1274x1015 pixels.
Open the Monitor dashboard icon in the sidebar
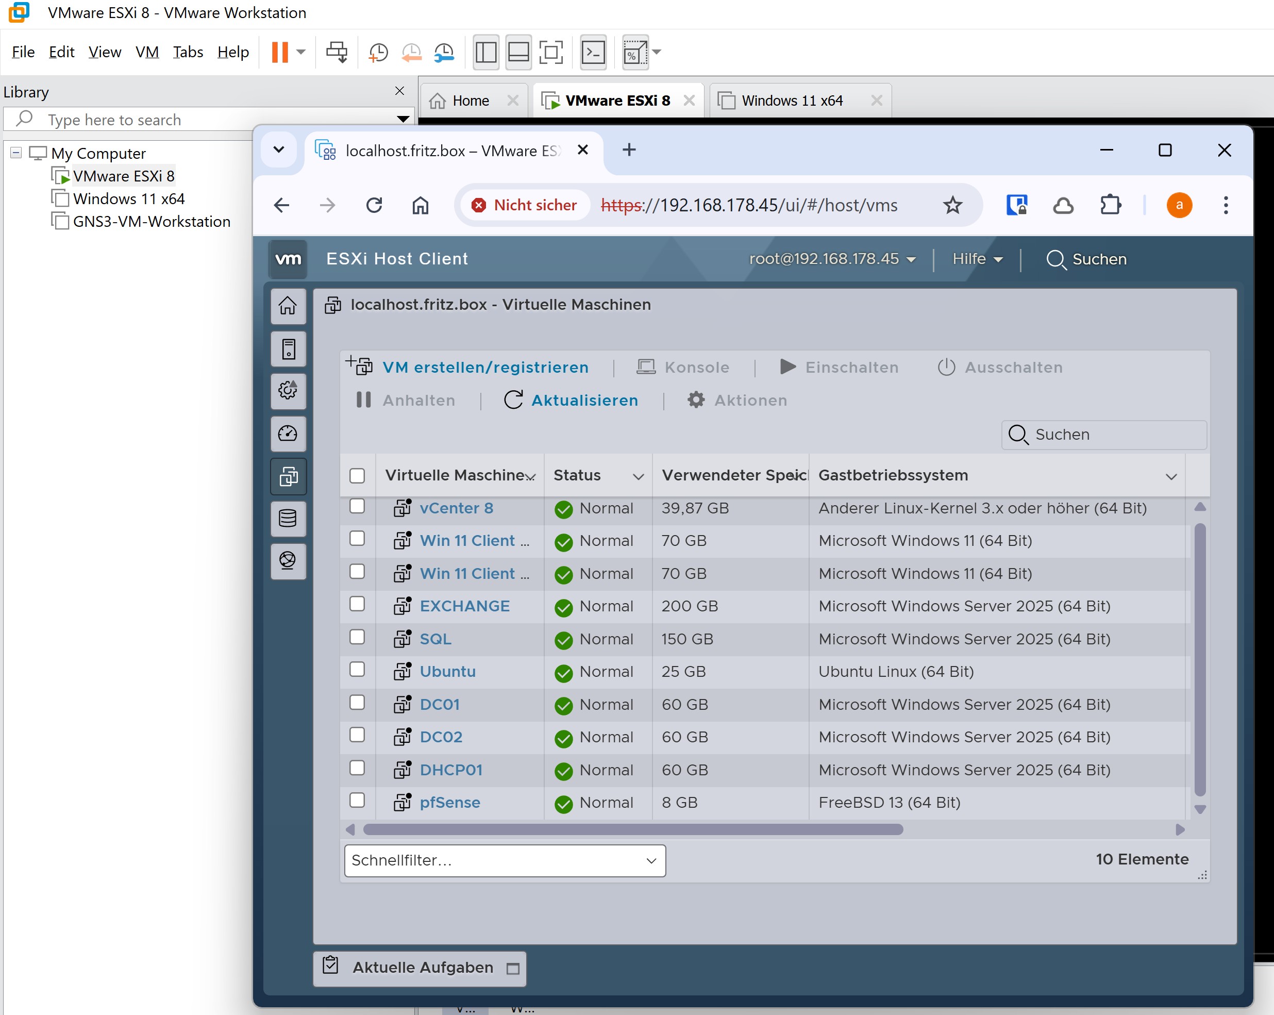click(288, 434)
